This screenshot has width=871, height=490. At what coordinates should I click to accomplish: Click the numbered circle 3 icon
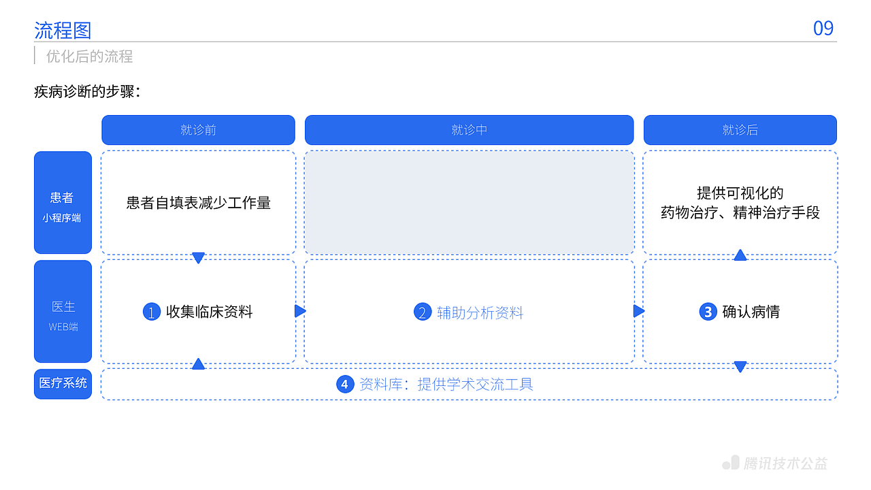pyautogui.click(x=708, y=312)
